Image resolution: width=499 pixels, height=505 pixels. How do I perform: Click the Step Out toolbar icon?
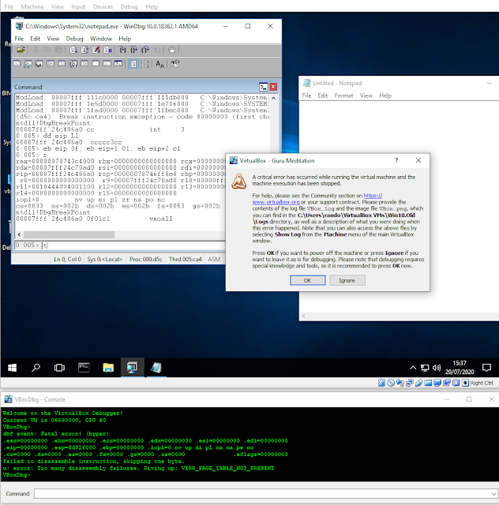pyautogui.click(x=144, y=50)
